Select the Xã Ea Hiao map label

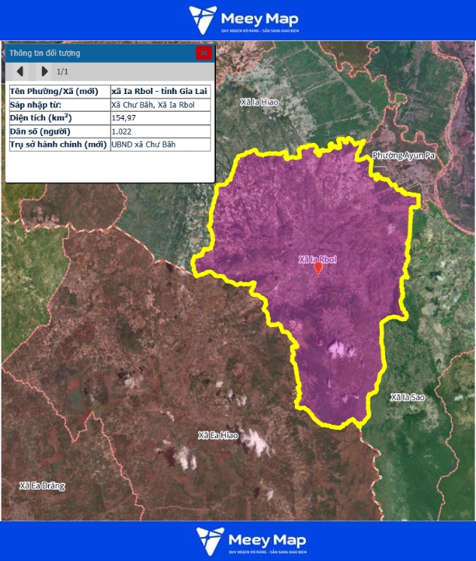217,435
